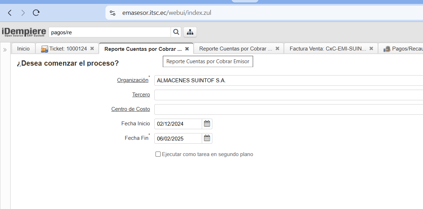Close the active Reporte Cuentas por Cobrar tab
The image size is (423, 209).
pyautogui.click(x=187, y=49)
